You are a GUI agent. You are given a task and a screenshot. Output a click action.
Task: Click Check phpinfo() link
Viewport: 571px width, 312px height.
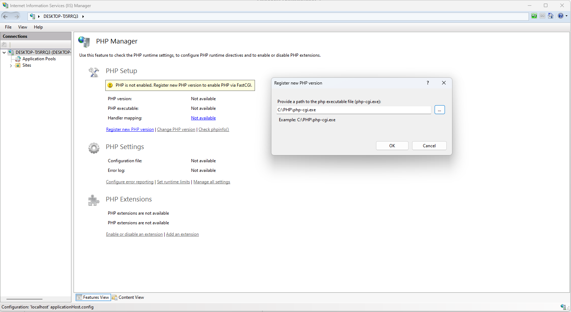click(214, 129)
